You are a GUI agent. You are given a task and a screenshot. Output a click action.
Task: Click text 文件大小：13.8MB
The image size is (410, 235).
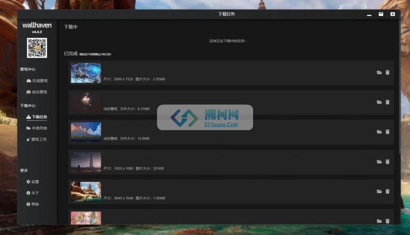tap(135, 139)
